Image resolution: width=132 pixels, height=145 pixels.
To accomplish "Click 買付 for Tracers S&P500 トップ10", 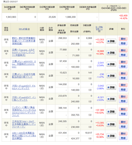I will click(x=123, y=51).
